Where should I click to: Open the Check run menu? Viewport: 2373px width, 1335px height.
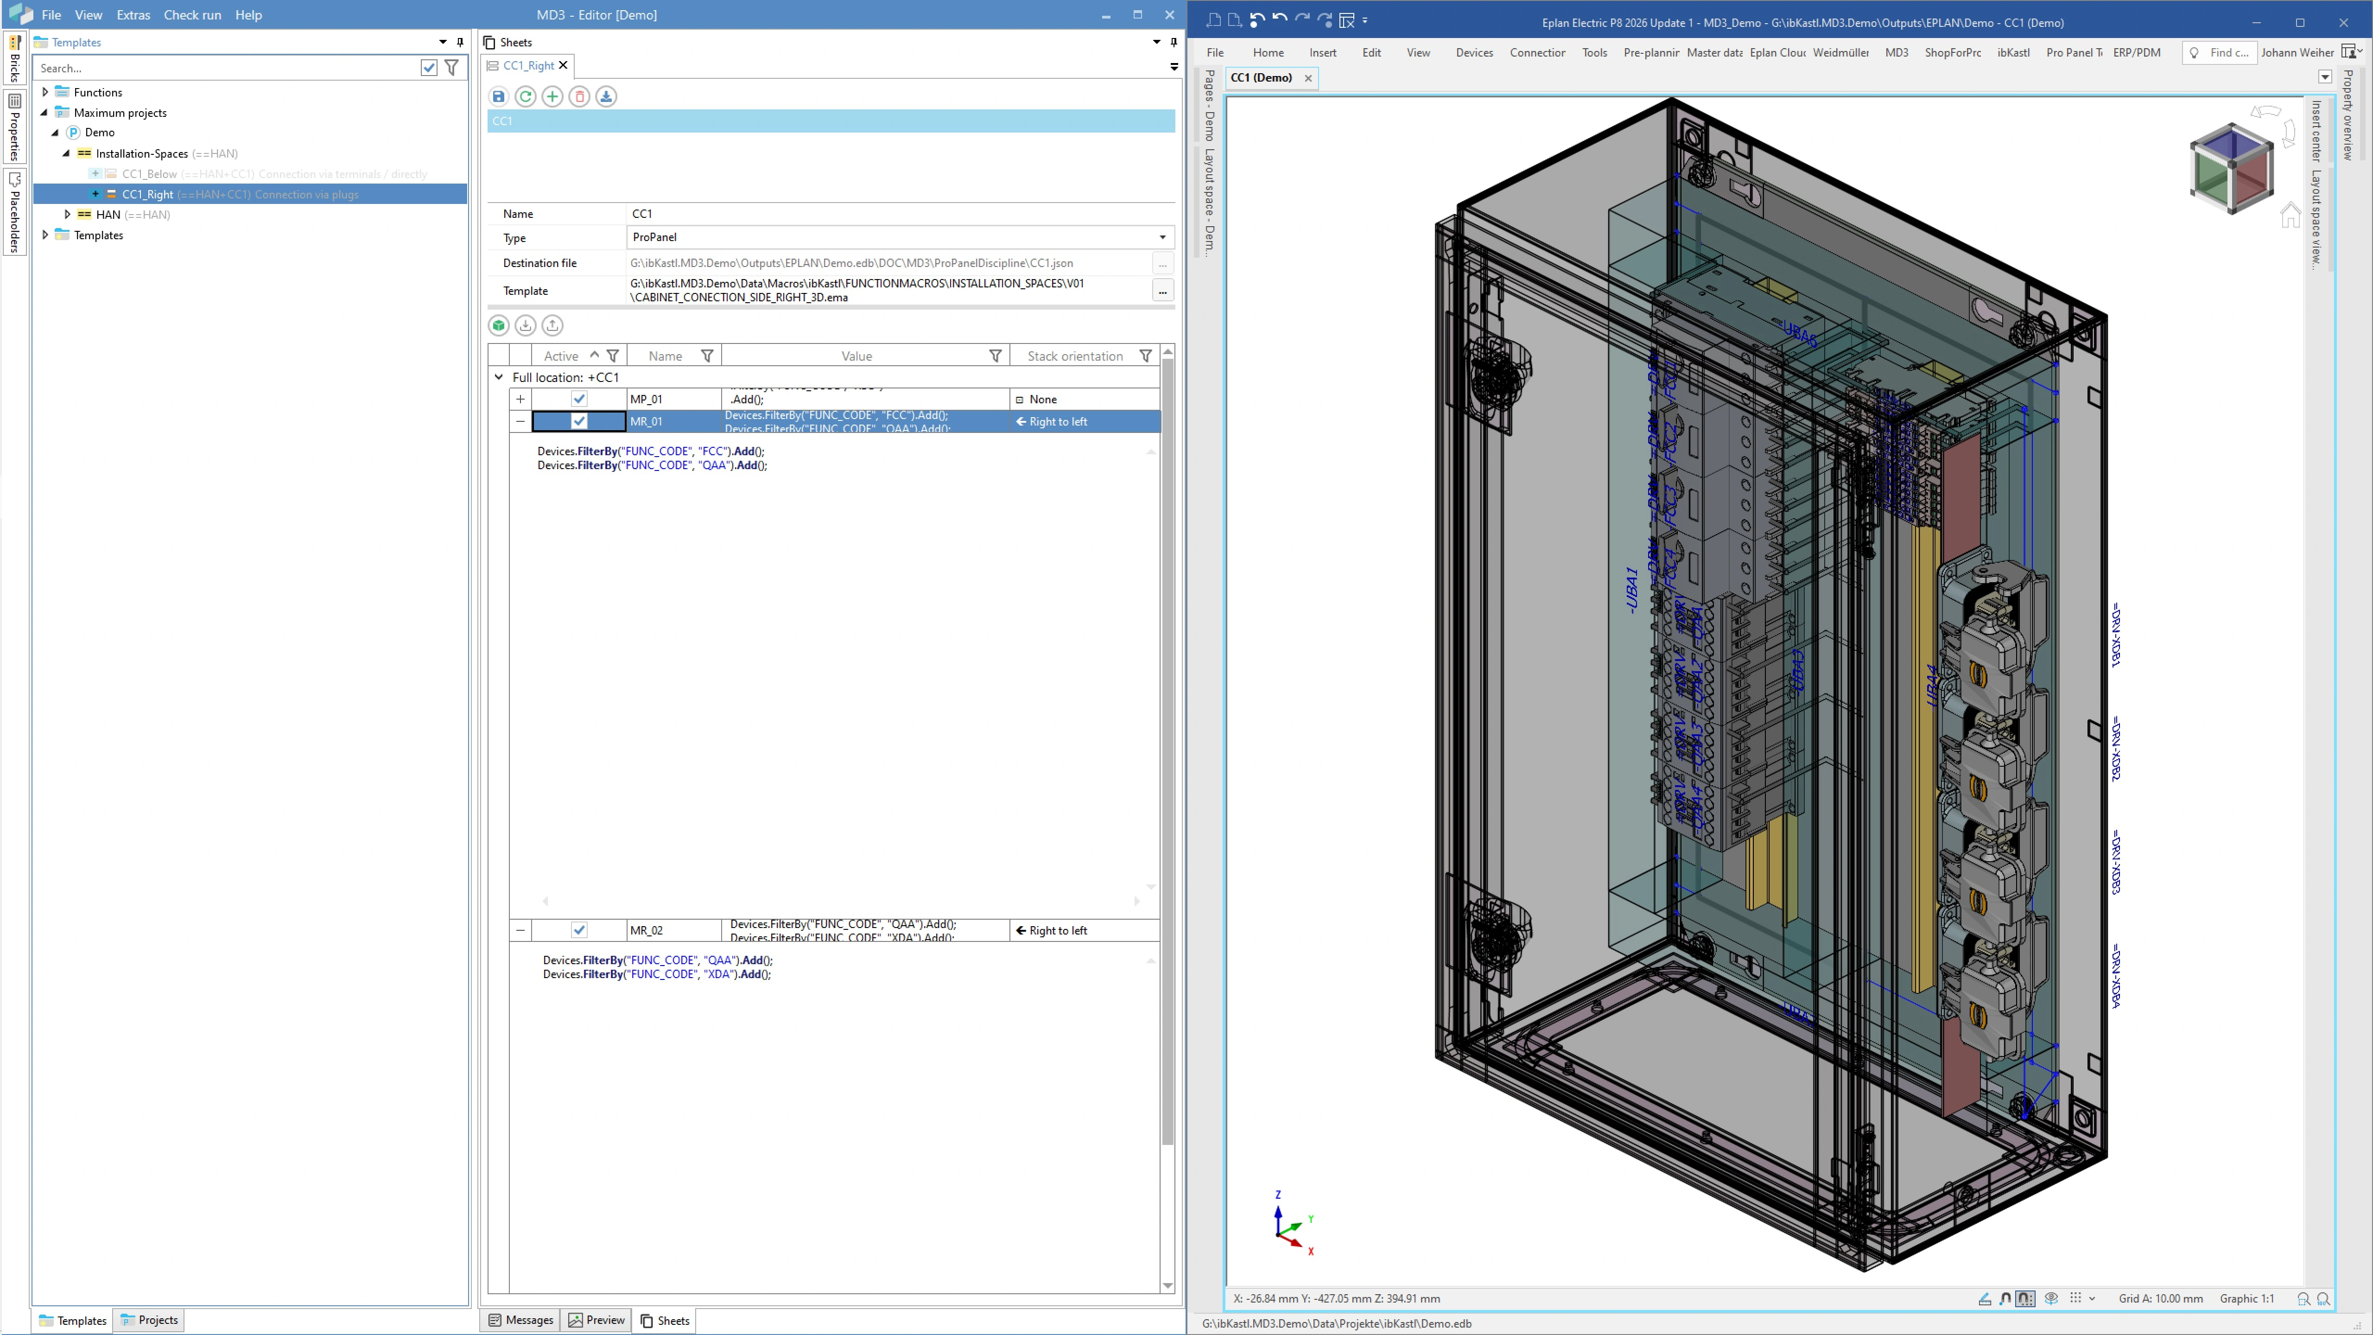[191, 15]
